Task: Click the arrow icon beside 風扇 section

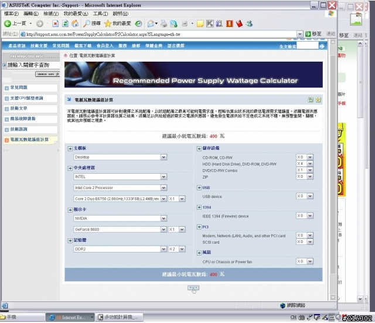Action: [199, 253]
